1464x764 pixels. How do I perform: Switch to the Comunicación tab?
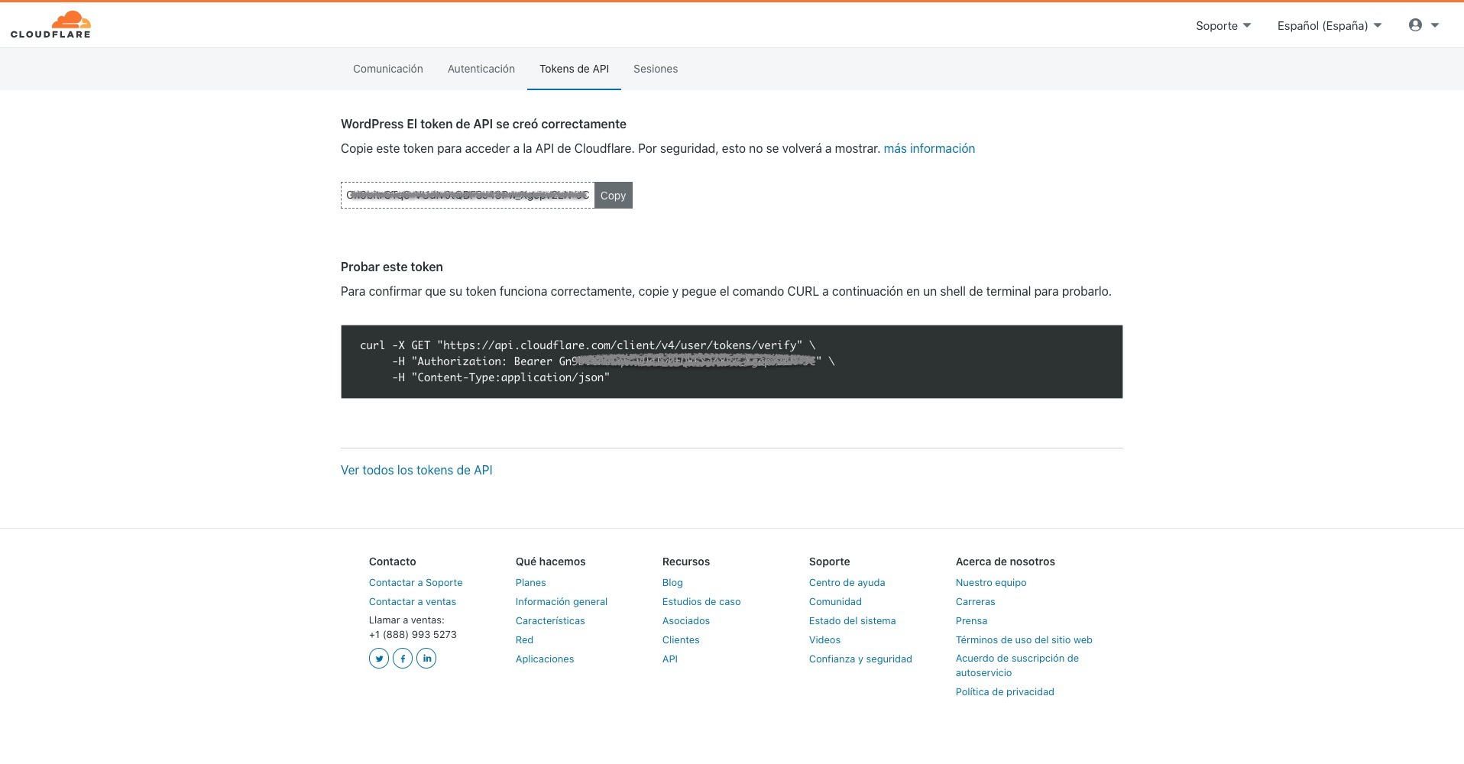387,69
